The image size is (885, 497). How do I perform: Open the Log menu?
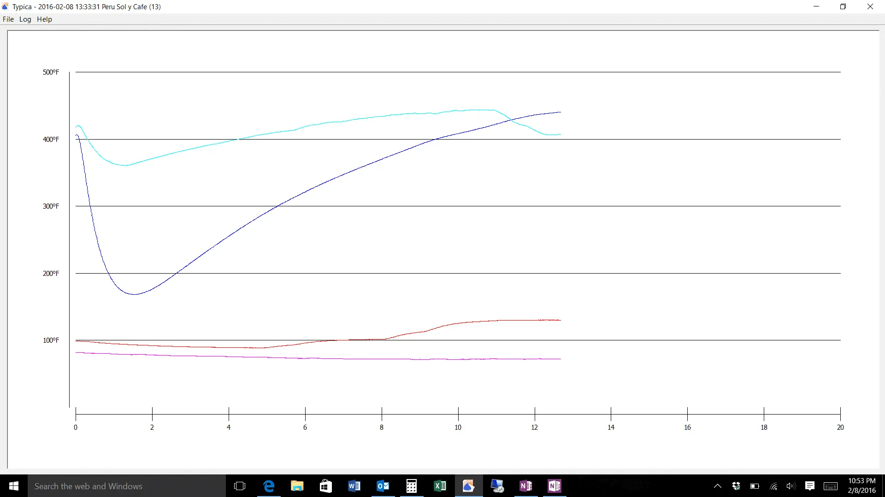click(25, 19)
